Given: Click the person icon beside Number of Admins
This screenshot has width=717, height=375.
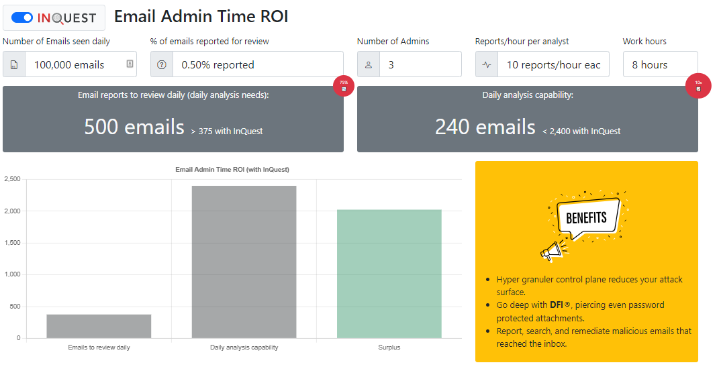Looking at the screenshot, I should pos(369,64).
